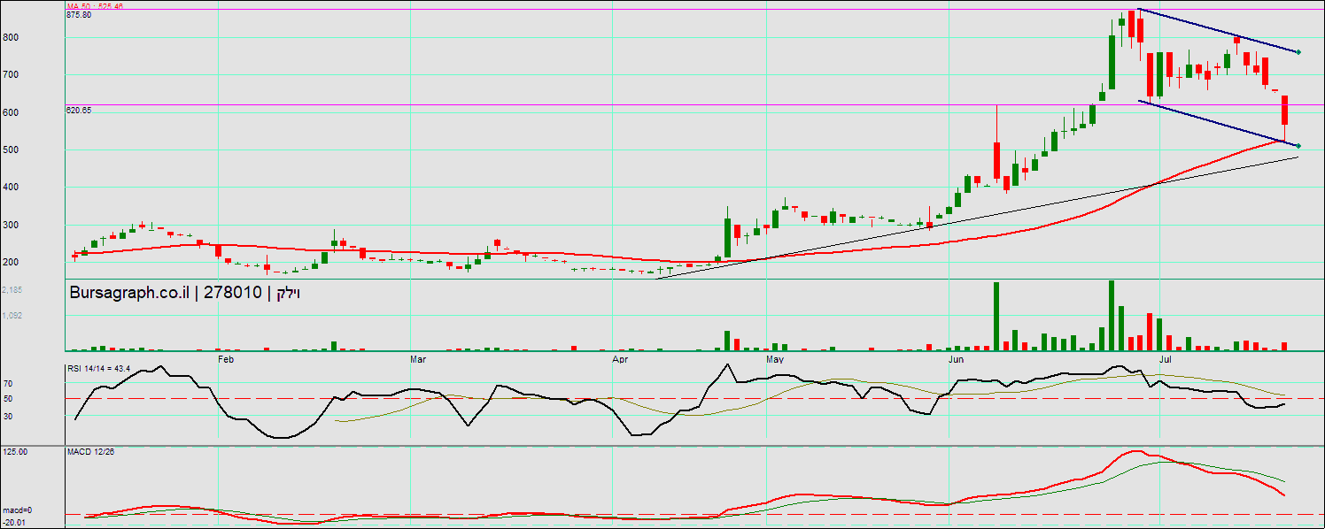
Task: Click the RSI 70 level label
Action: pos(8,384)
